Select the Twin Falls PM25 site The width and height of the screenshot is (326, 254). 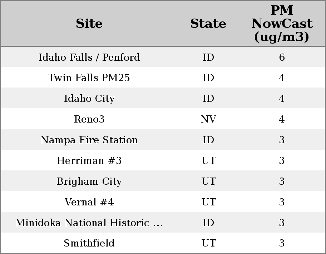point(89,78)
